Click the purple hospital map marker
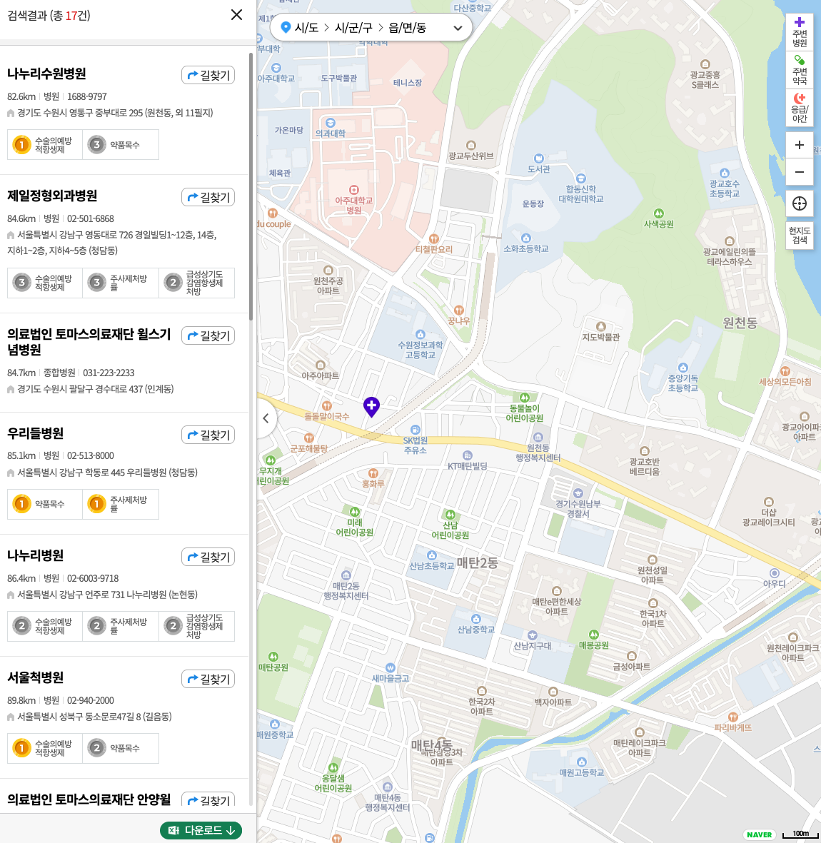 coord(371,407)
